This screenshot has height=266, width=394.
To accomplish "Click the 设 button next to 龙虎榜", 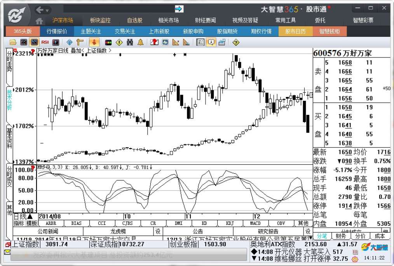I will point(158,231).
